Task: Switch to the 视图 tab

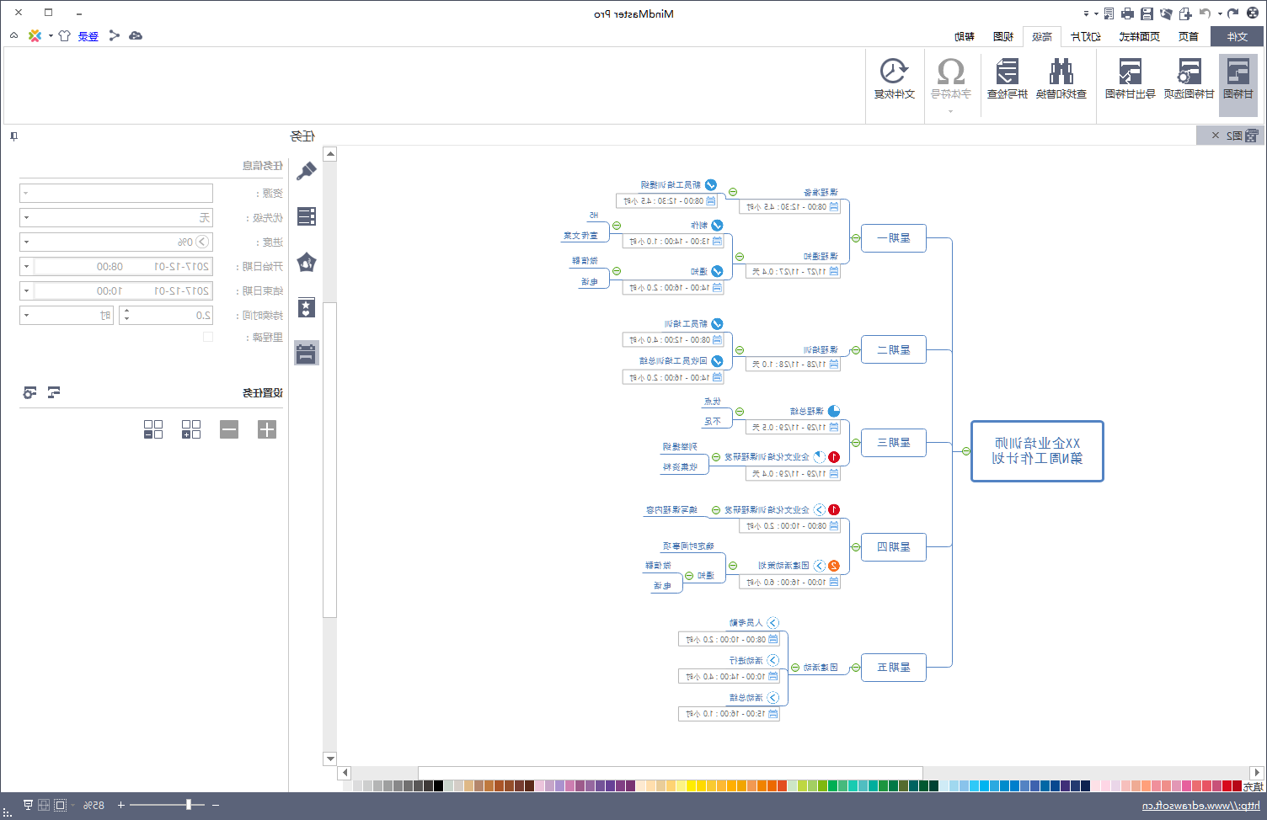Action: [1003, 36]
